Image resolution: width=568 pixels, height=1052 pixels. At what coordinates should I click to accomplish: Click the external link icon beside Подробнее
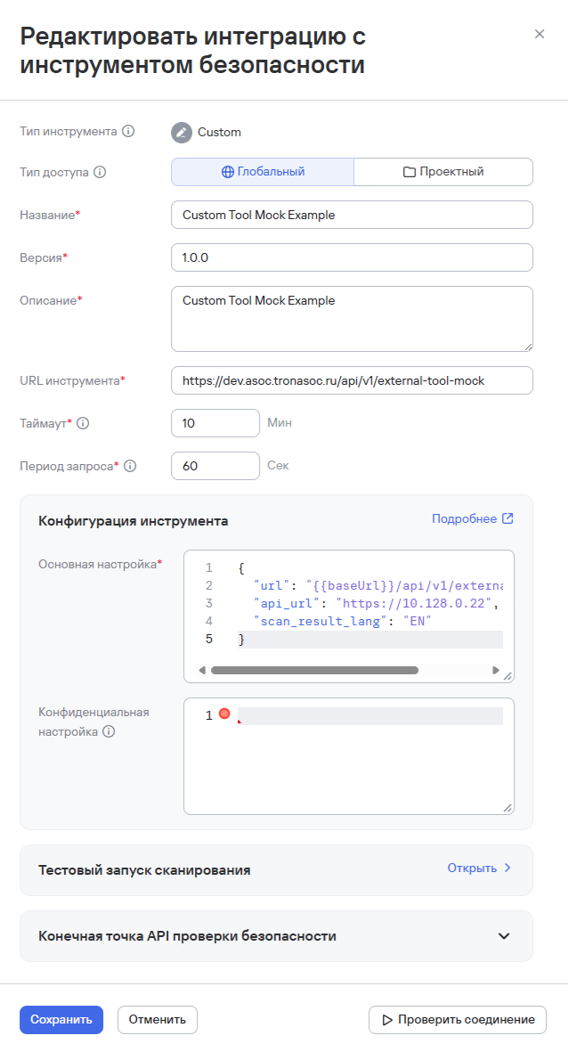[507, 518]
